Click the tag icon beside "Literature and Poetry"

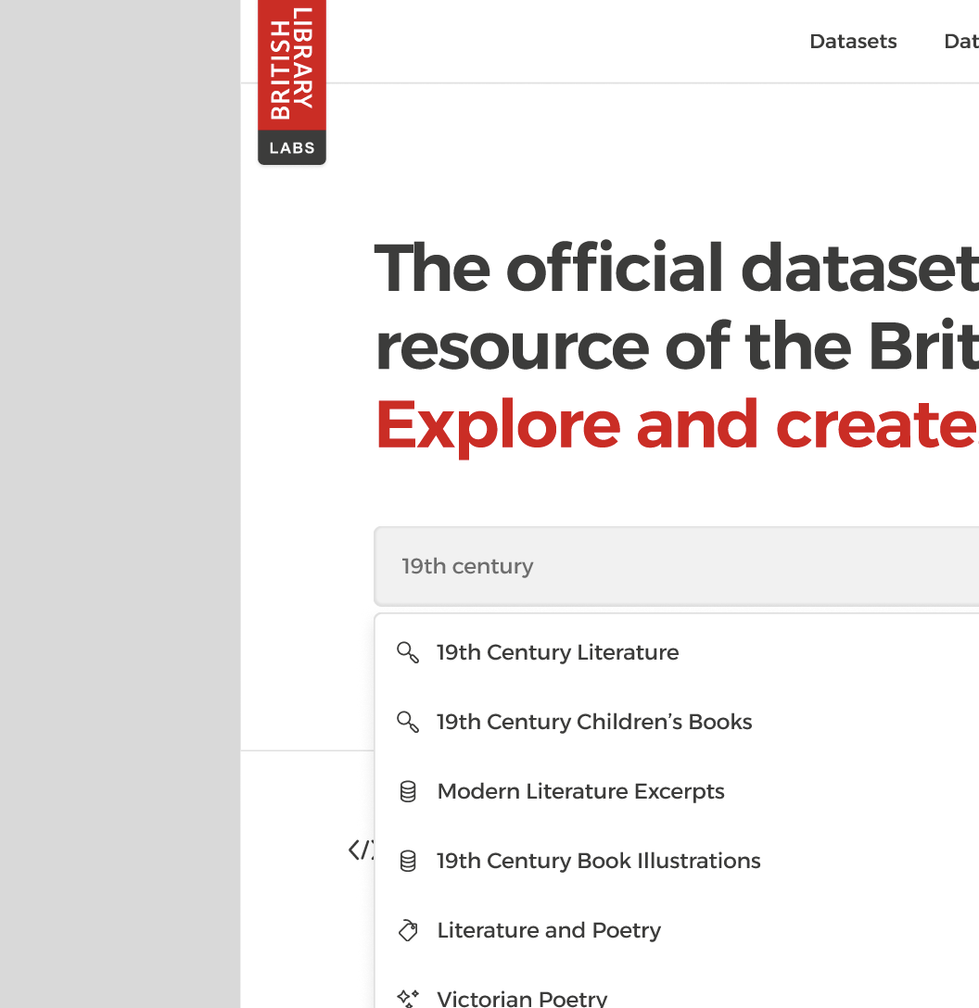point(407,930)
